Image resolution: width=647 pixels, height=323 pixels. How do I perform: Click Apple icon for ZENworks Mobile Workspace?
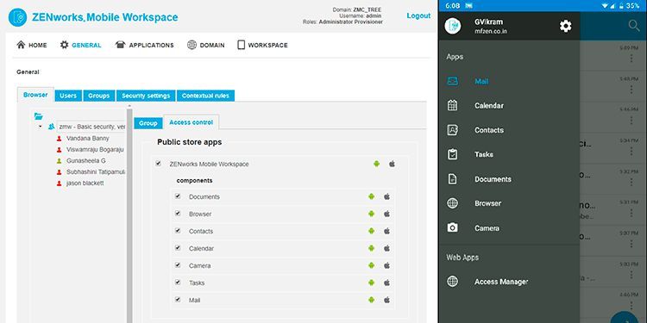(392, 164)
